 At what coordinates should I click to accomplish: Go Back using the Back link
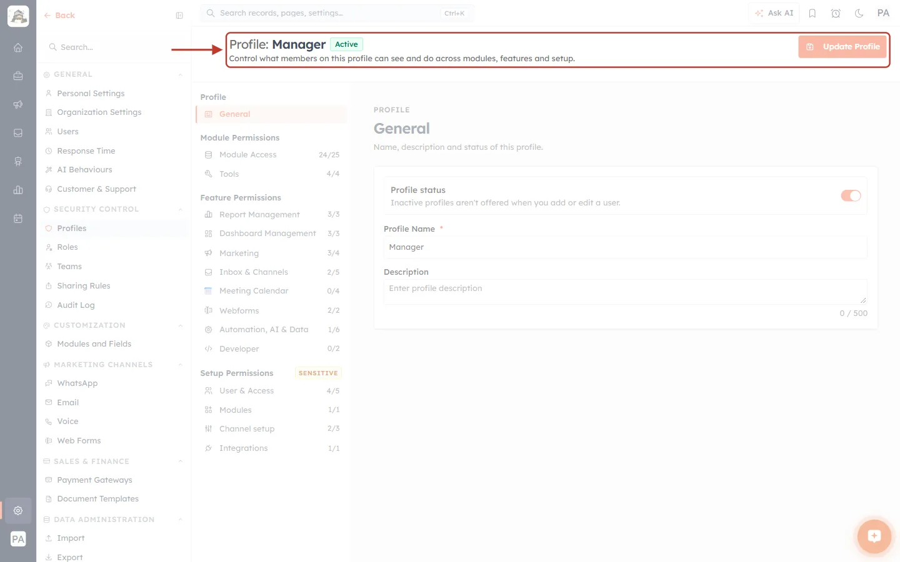pyautogui.click(x=59, y=16)
